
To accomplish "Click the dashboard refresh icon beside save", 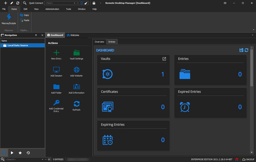I will click(246, 50).
